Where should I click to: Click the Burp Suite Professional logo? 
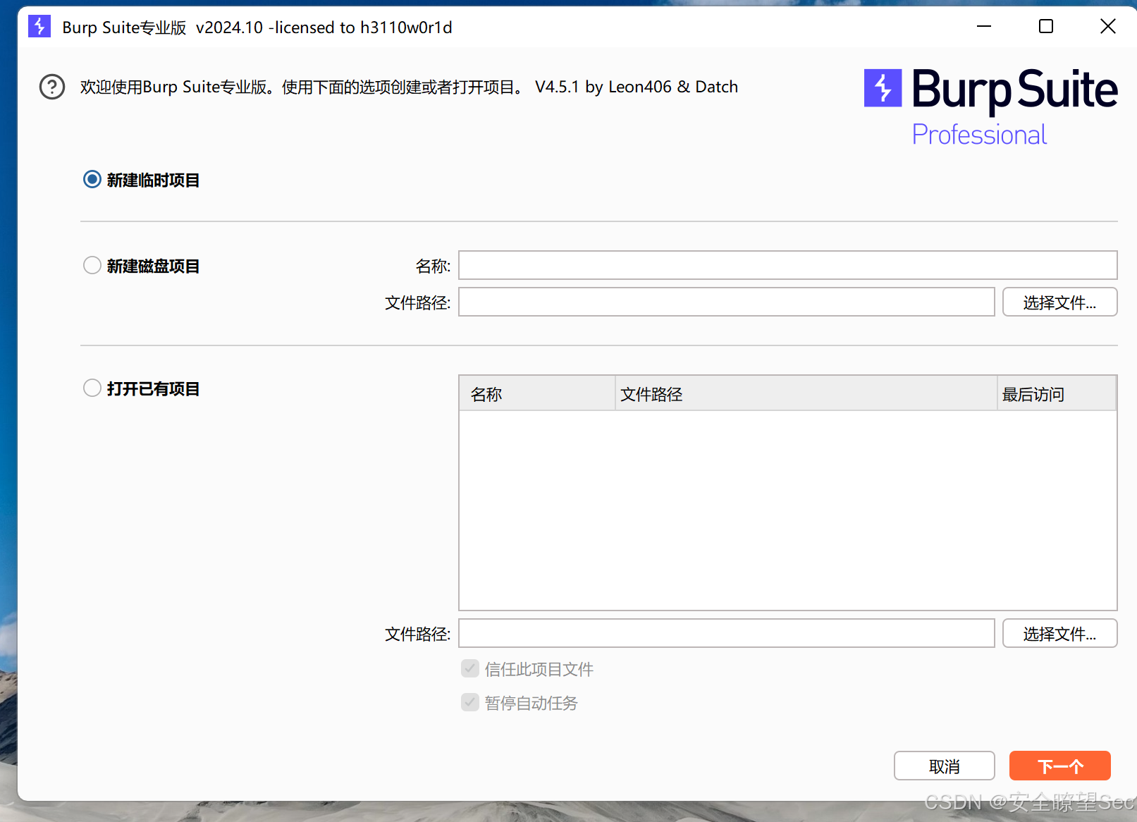(990, 107)
